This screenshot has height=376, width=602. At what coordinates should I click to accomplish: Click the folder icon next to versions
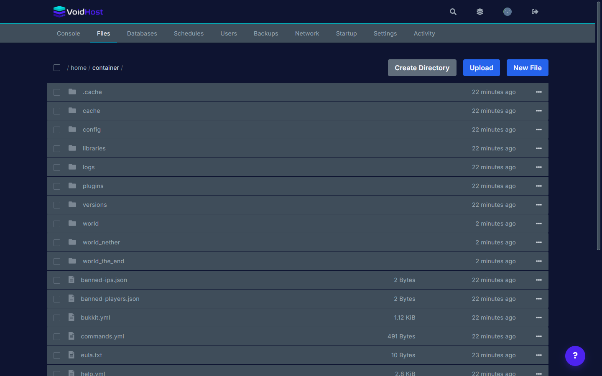pyautogui.click(x=72, y=204)
